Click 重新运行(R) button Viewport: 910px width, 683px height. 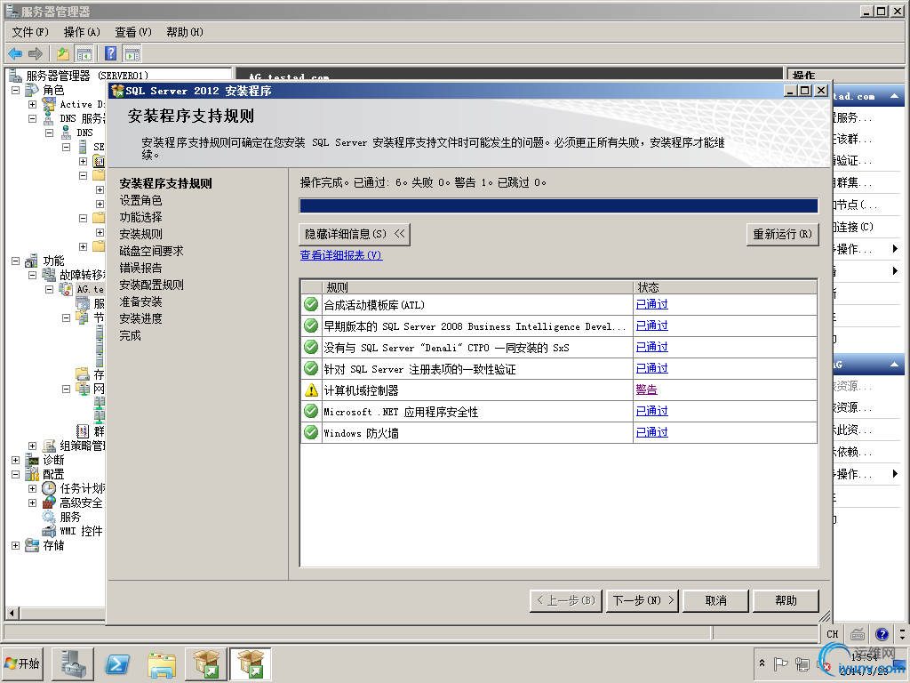click(782, 234)
